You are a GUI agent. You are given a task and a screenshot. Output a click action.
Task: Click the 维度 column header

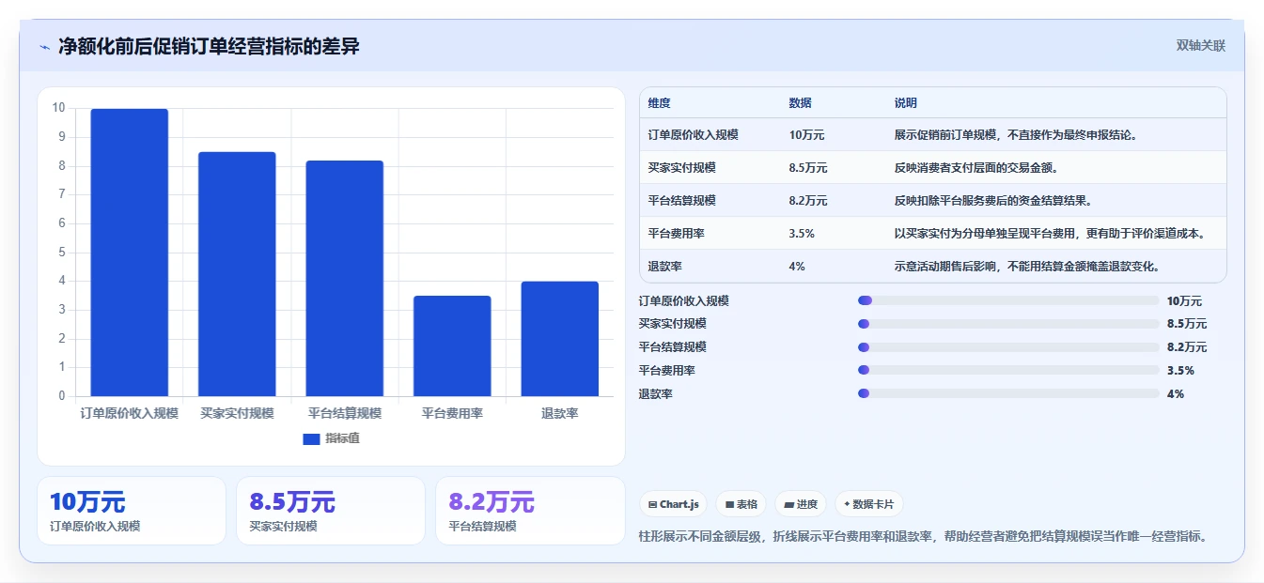(x=660, y=103)
